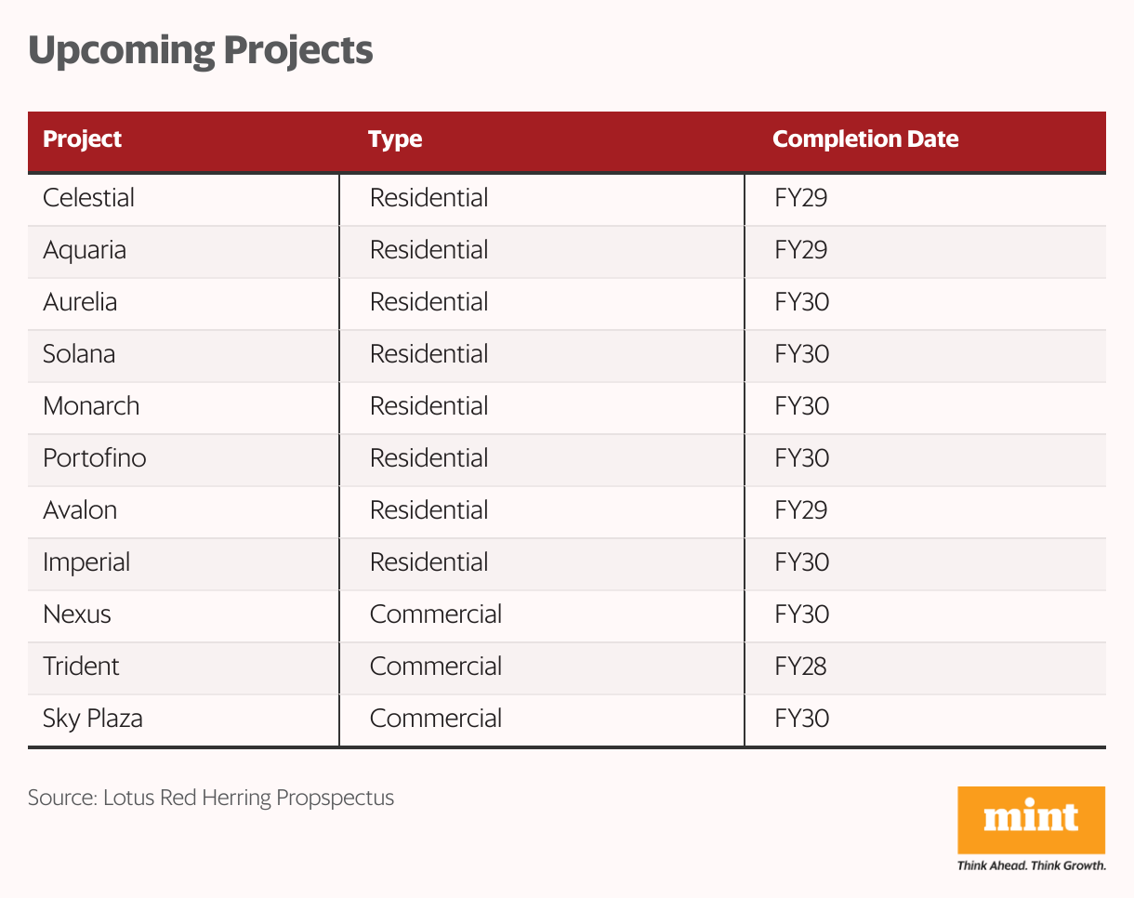
Task: Click the Upcoming Projects title
Action: (201, 50)
